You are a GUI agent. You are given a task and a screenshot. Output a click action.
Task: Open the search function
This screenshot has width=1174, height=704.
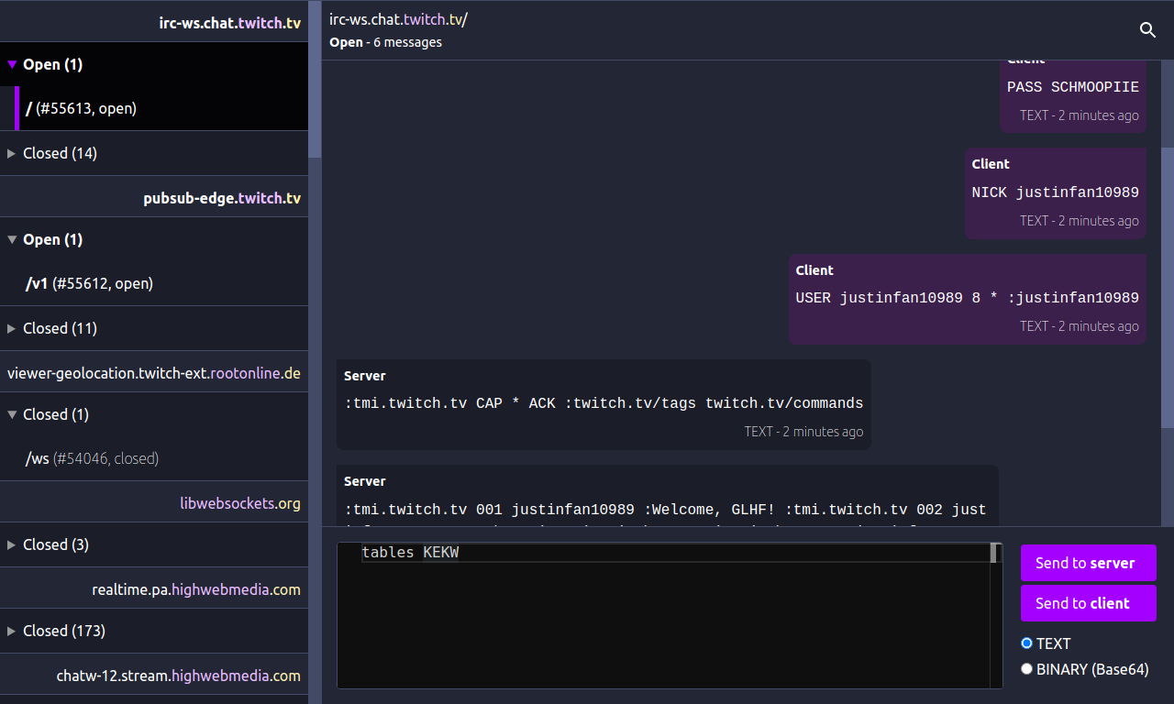(x=1147, y=29)
